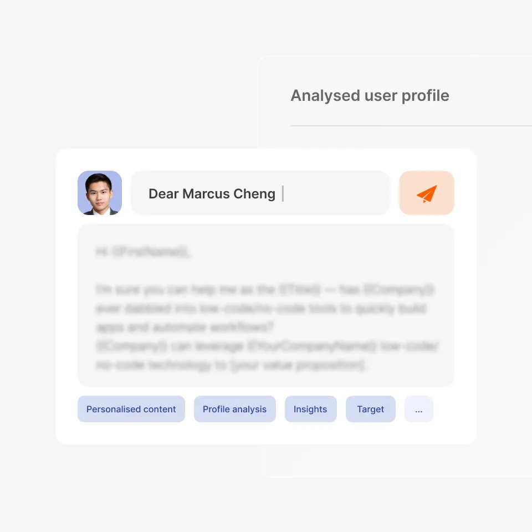
Task: Click the "Analysed user profile" heading
Action: (370, 95)
